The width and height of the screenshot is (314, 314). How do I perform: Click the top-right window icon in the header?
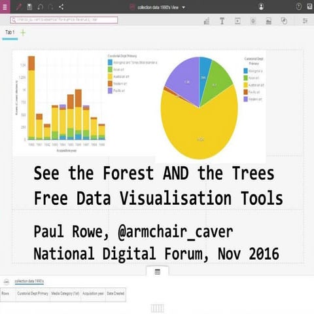(309, 7)
